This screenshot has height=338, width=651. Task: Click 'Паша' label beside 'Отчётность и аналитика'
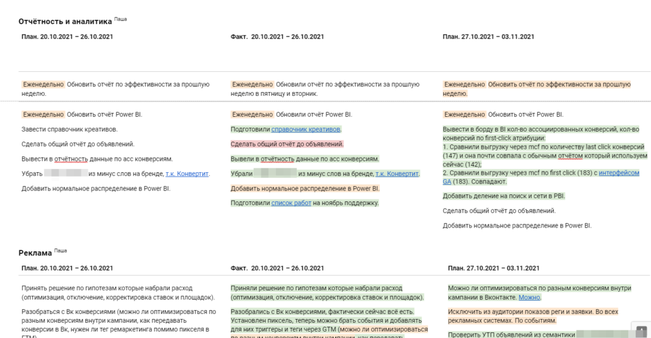click(120, 19)
